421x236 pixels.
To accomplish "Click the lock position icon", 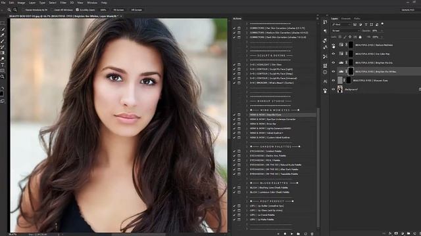I will (x=350, y=37).
